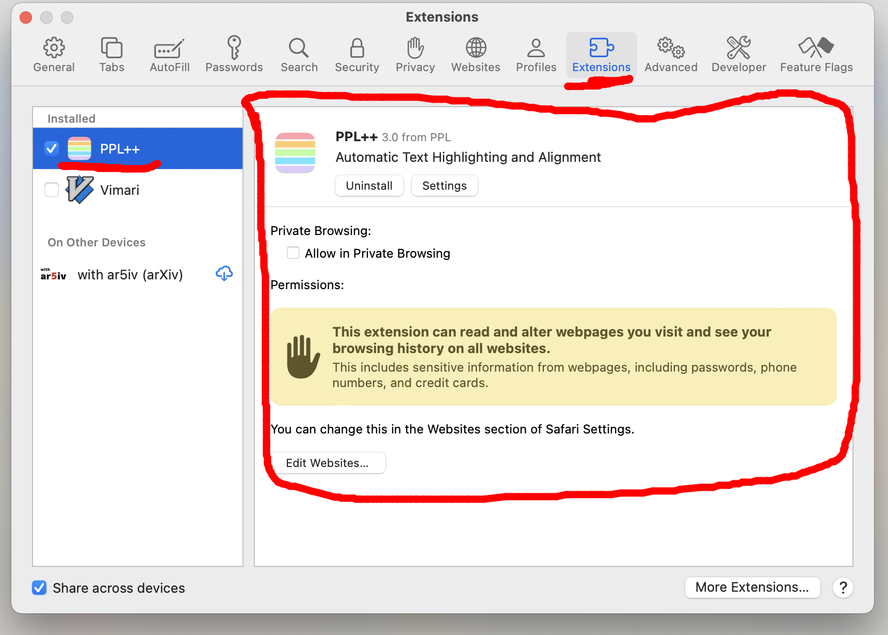Click the Vimari extension icon

pyautogui.click(x=79, y=190)
